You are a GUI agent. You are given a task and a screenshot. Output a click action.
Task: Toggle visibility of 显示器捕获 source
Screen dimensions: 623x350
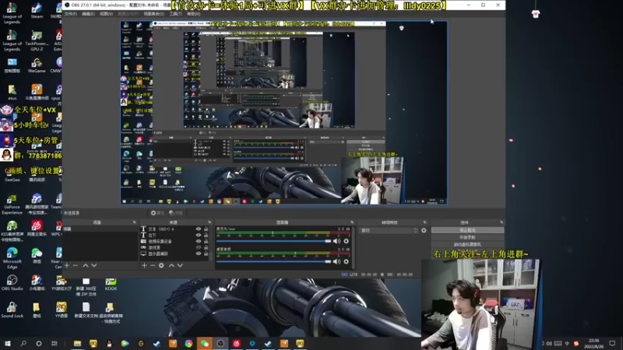(x=199, y=254)
